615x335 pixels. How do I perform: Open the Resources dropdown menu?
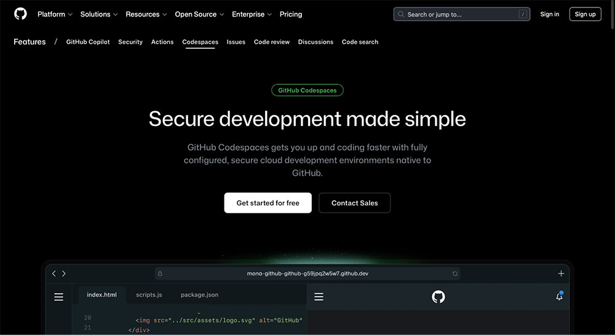146,14
